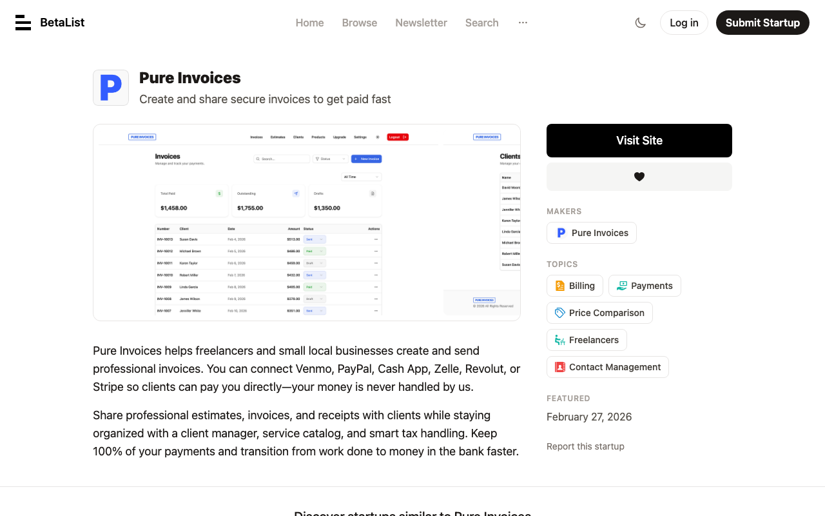Open the Newsletter menu item
Viewport: 825px width, 516px height.
click(421, 23)
